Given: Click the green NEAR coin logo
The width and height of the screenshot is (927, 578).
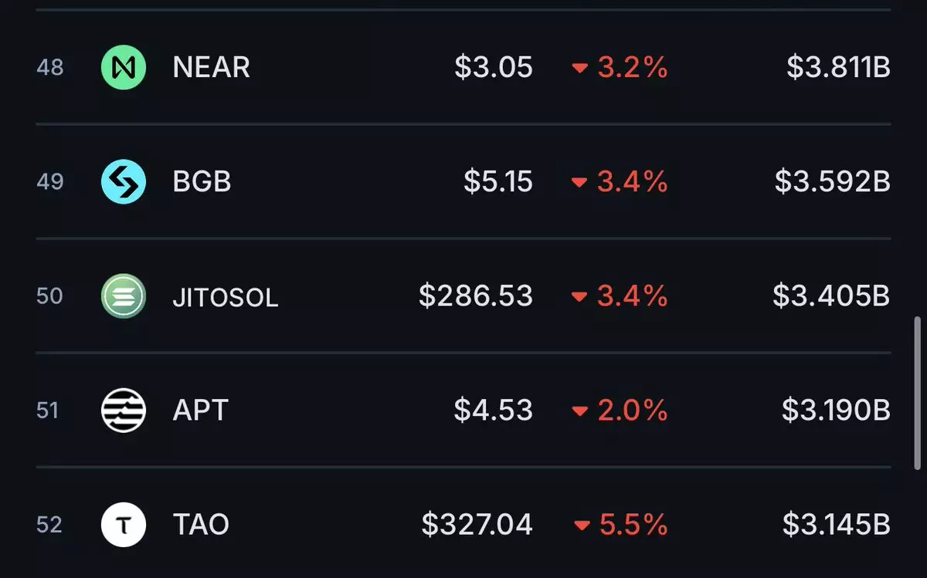Looking at the screenshot, I should pyautogui.click(x=124, y=67).
